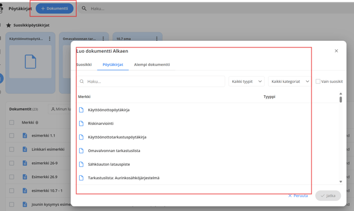Viewport: 354px width, 211px height.
Task: Open three-dot menu on 10.7 oma card
Action: [157, 39]
